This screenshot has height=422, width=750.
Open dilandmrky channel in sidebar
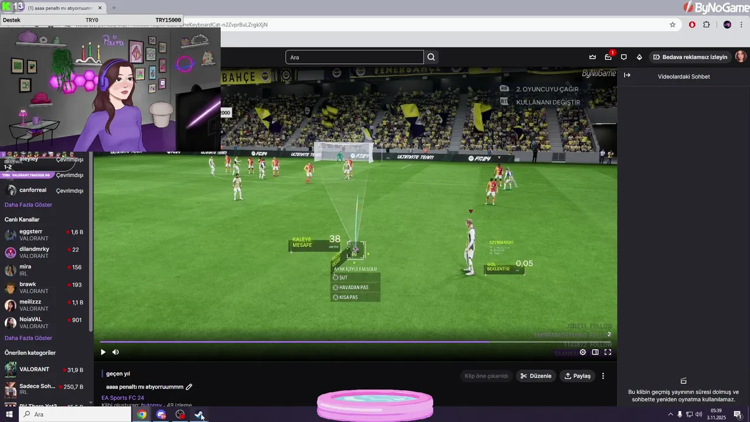(x=44, y=253)
